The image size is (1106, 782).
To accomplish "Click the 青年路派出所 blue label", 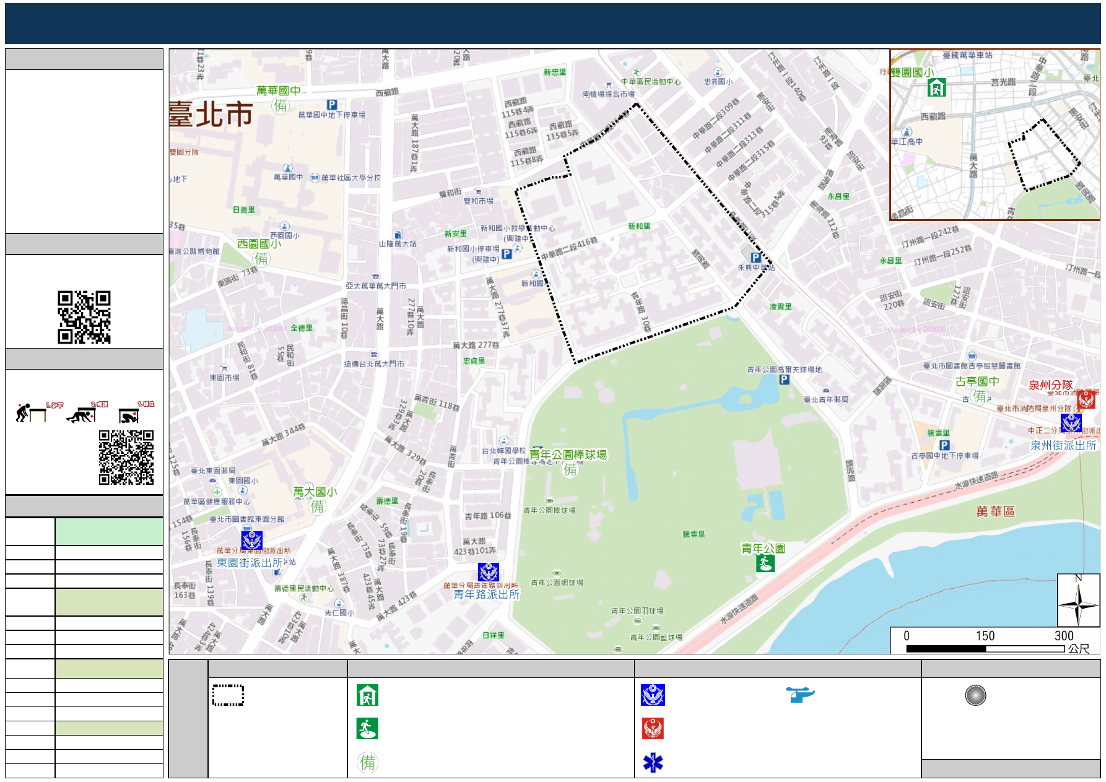I will (x=487, y=594).
